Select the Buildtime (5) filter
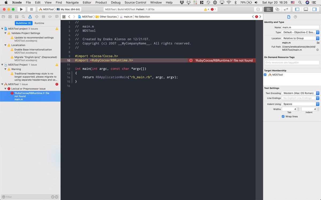This screenshot has height=200, width=321. [x=24, y=23]
